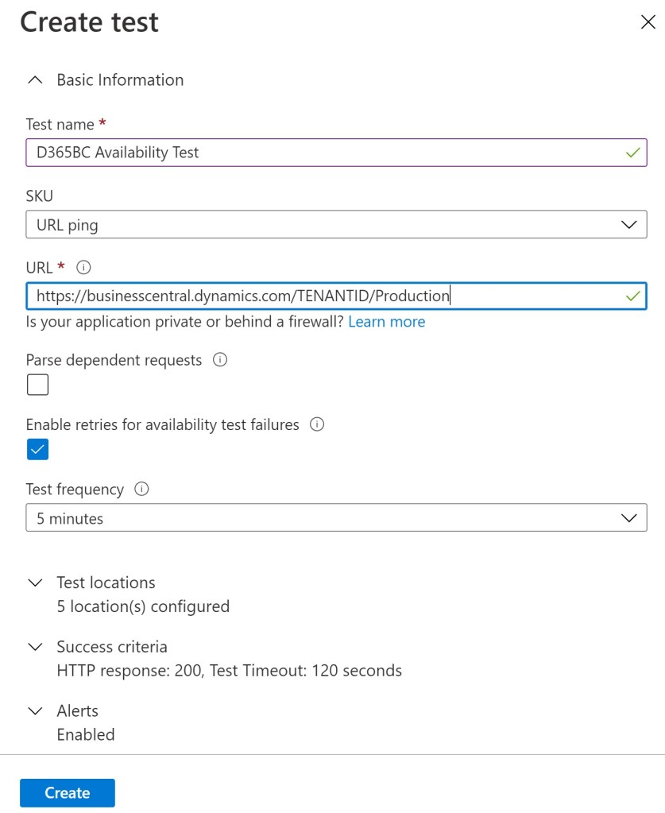Click info icon for Enable retries option
Screen dimensions: 665x813
317,424
